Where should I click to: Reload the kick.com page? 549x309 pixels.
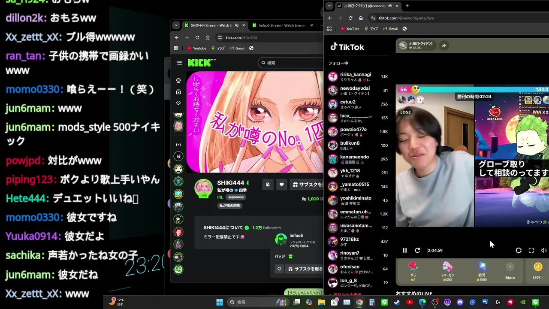pyautogui.click(x=197, y=37)
